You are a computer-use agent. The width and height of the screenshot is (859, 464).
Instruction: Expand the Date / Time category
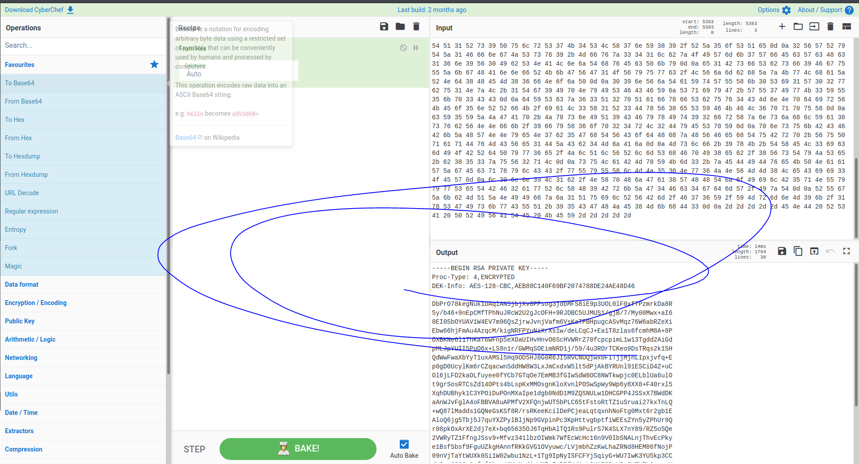(83, 413)
